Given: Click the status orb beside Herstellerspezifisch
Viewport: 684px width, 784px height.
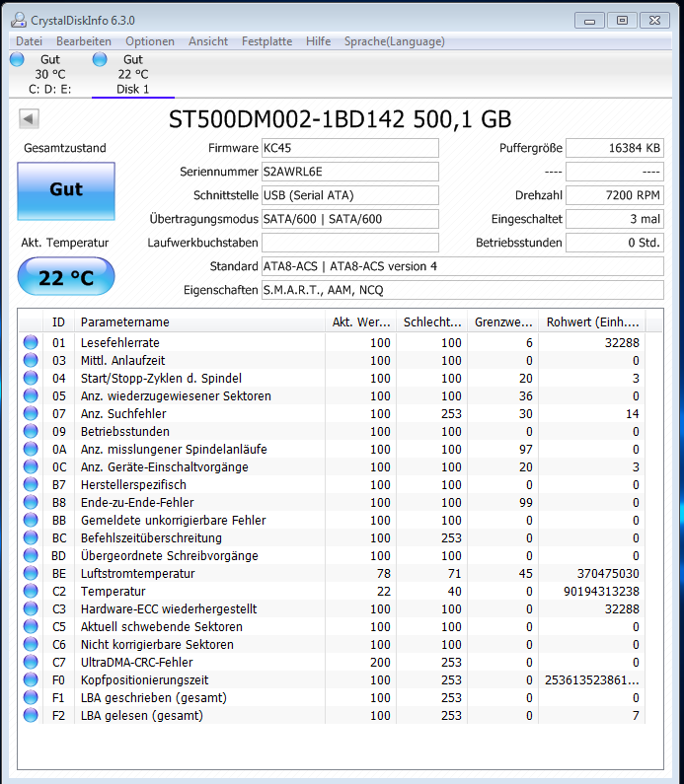Looking at the screenshot, I should [31, 484].
